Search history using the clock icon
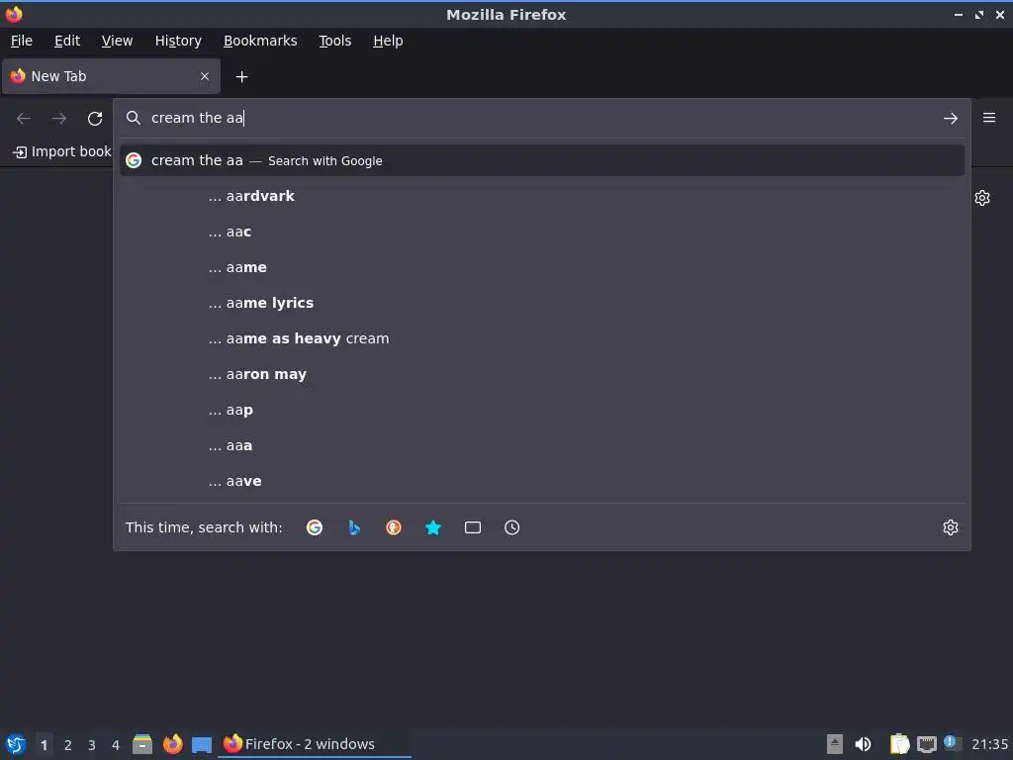This screenshot has height=760, width=1013. tap(511, 527)
